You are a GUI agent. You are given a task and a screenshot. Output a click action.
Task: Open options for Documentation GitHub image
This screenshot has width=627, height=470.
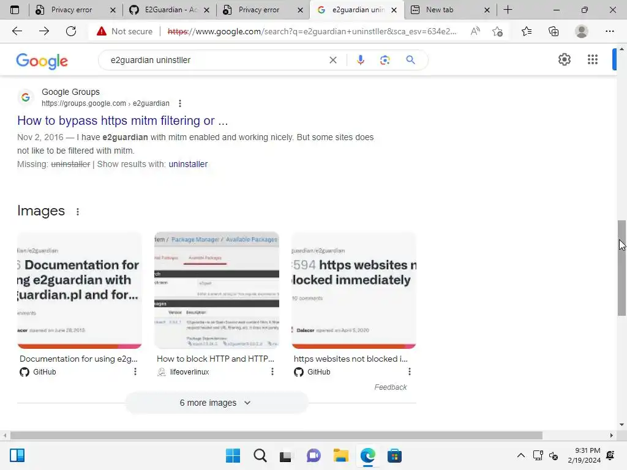[135, 371]
